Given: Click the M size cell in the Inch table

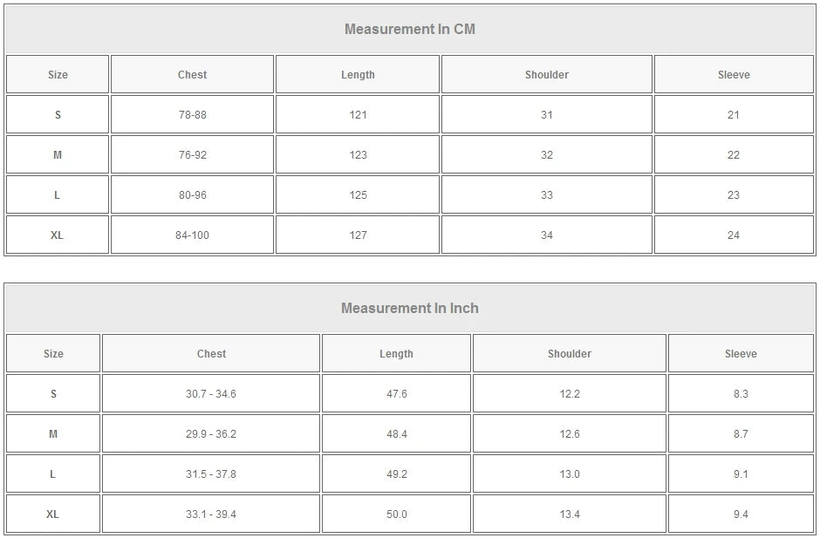Looking at the screenshot, I should (53, 434).
